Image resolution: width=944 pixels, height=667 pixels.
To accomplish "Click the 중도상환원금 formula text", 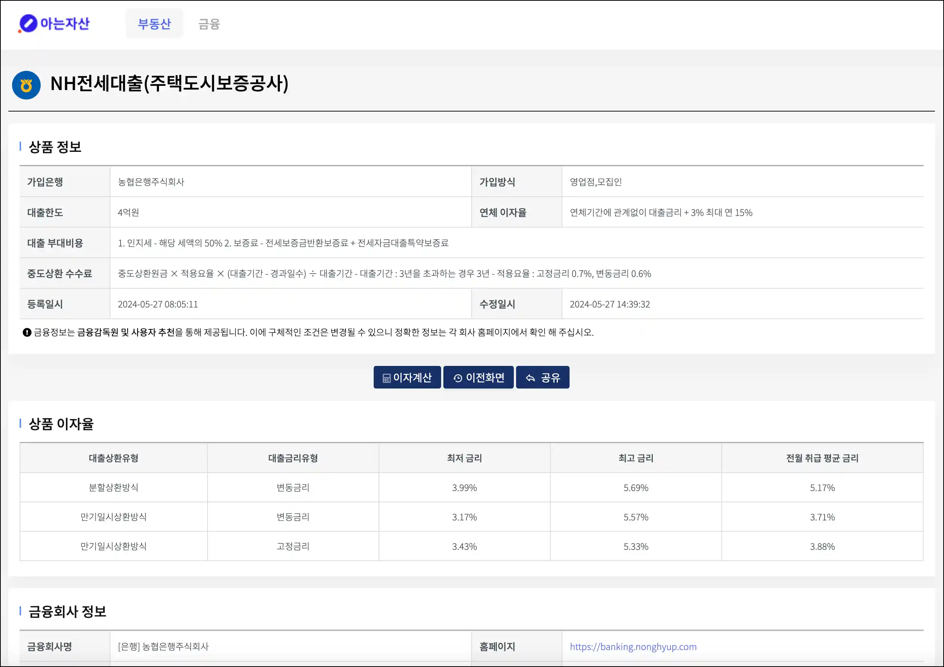I will point(385,274).
